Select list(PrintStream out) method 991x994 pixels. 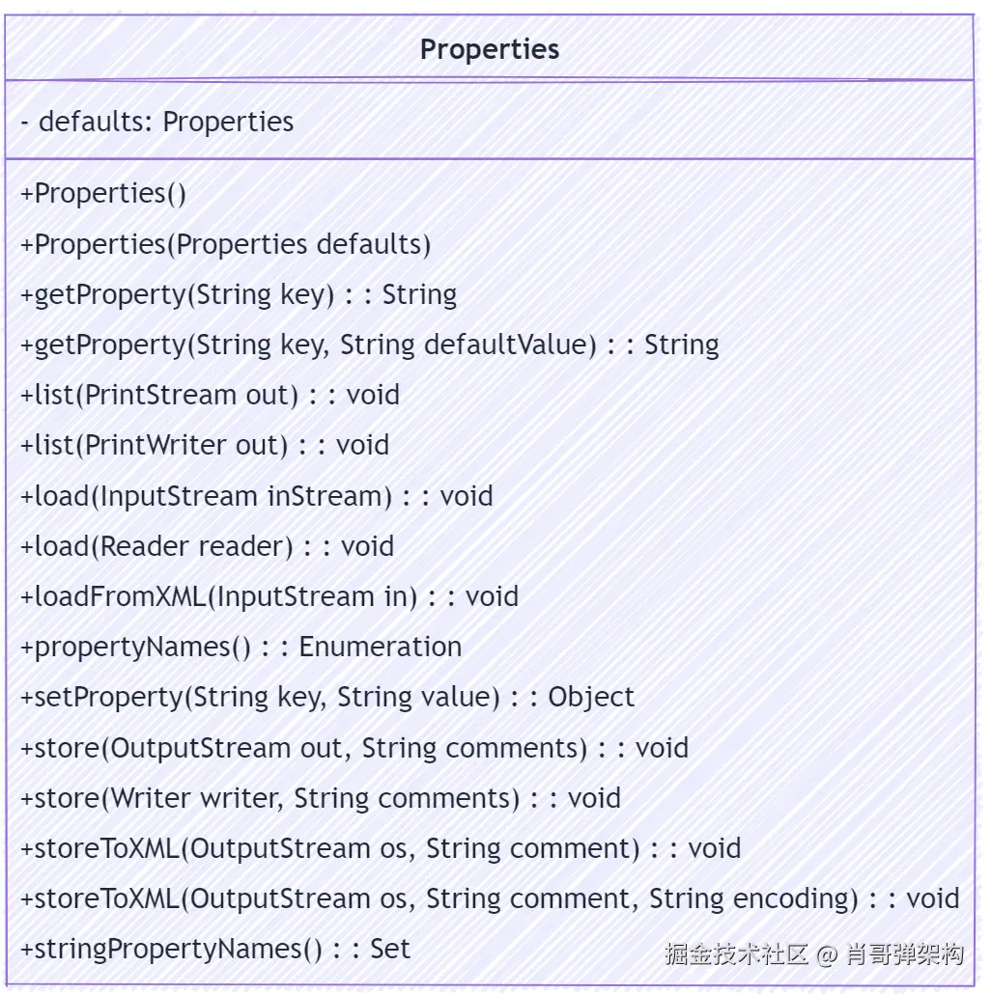tap(210, 395)
